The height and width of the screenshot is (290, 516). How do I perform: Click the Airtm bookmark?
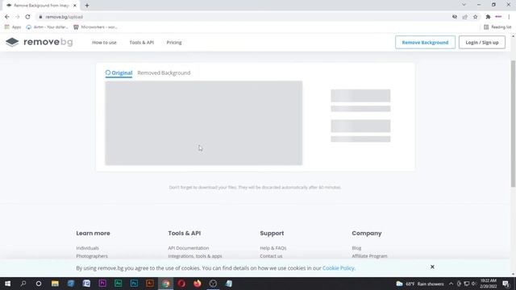[47, 27]
